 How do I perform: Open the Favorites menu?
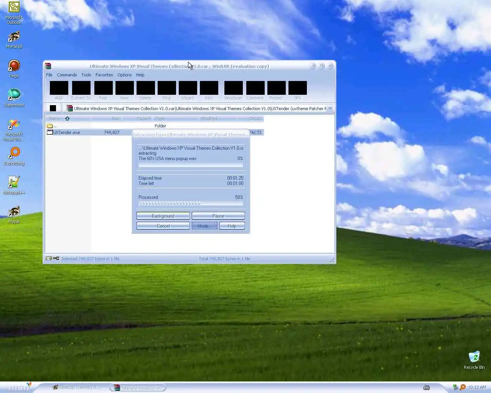pyautogui.click(x=104, y=75)
